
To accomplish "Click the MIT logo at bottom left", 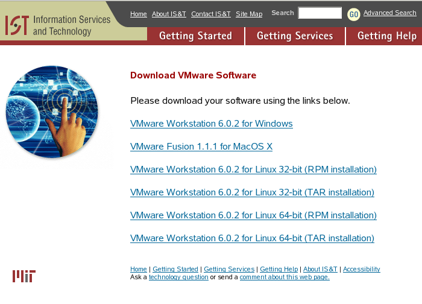I will coord(24,276).
